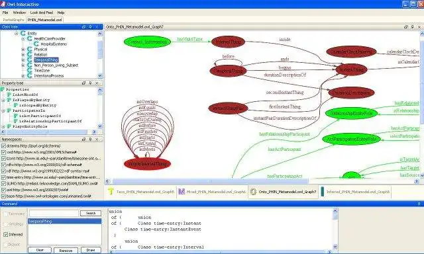Float the Property tree panel
424x254 pixels.
click(84, 83)
